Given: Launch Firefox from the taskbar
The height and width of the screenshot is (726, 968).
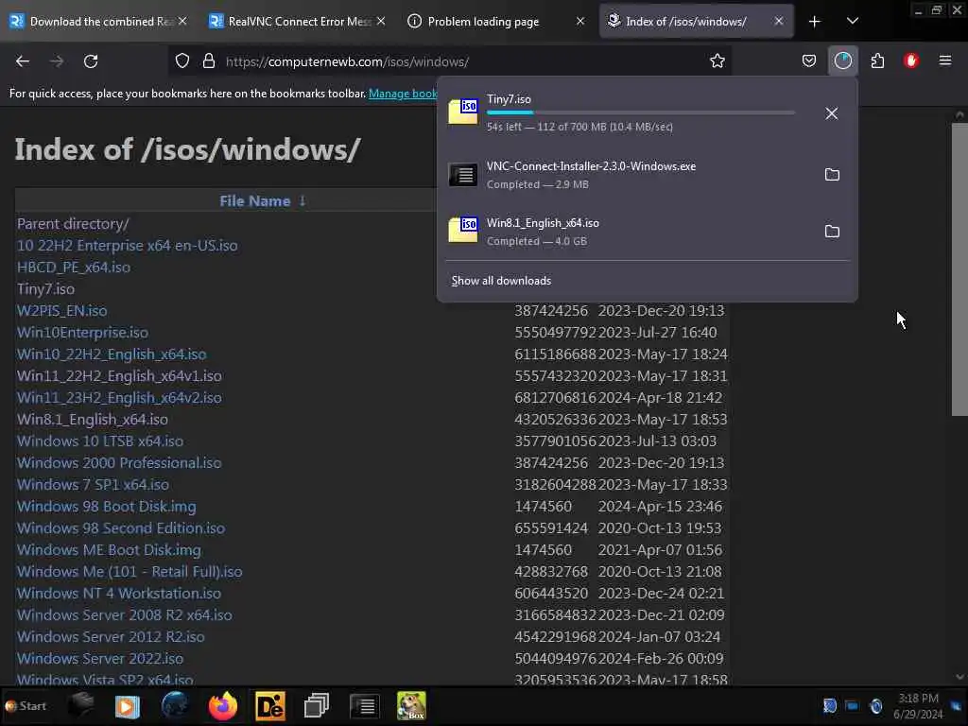Looking at the screenshot, I should [222, 706].
